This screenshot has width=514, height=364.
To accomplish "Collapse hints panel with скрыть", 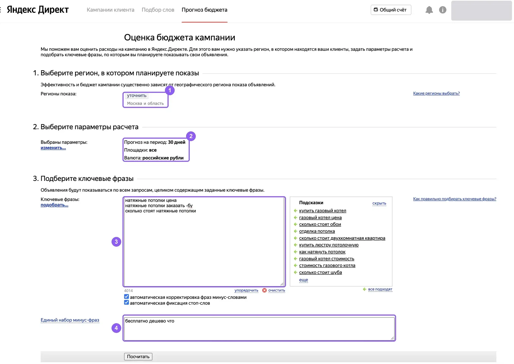I will point(379,203).
